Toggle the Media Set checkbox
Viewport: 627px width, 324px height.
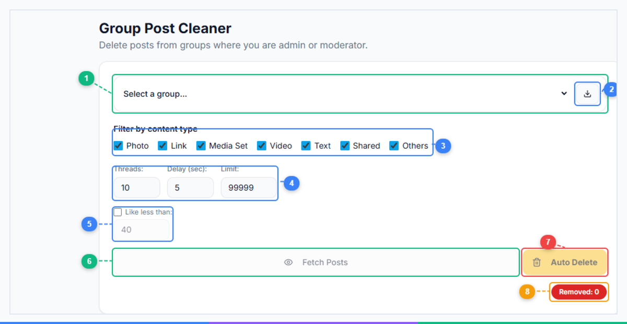(201, 146)
